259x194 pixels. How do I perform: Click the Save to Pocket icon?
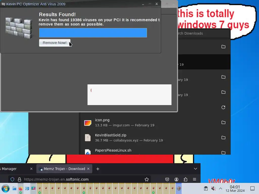[x=167, y=179]
